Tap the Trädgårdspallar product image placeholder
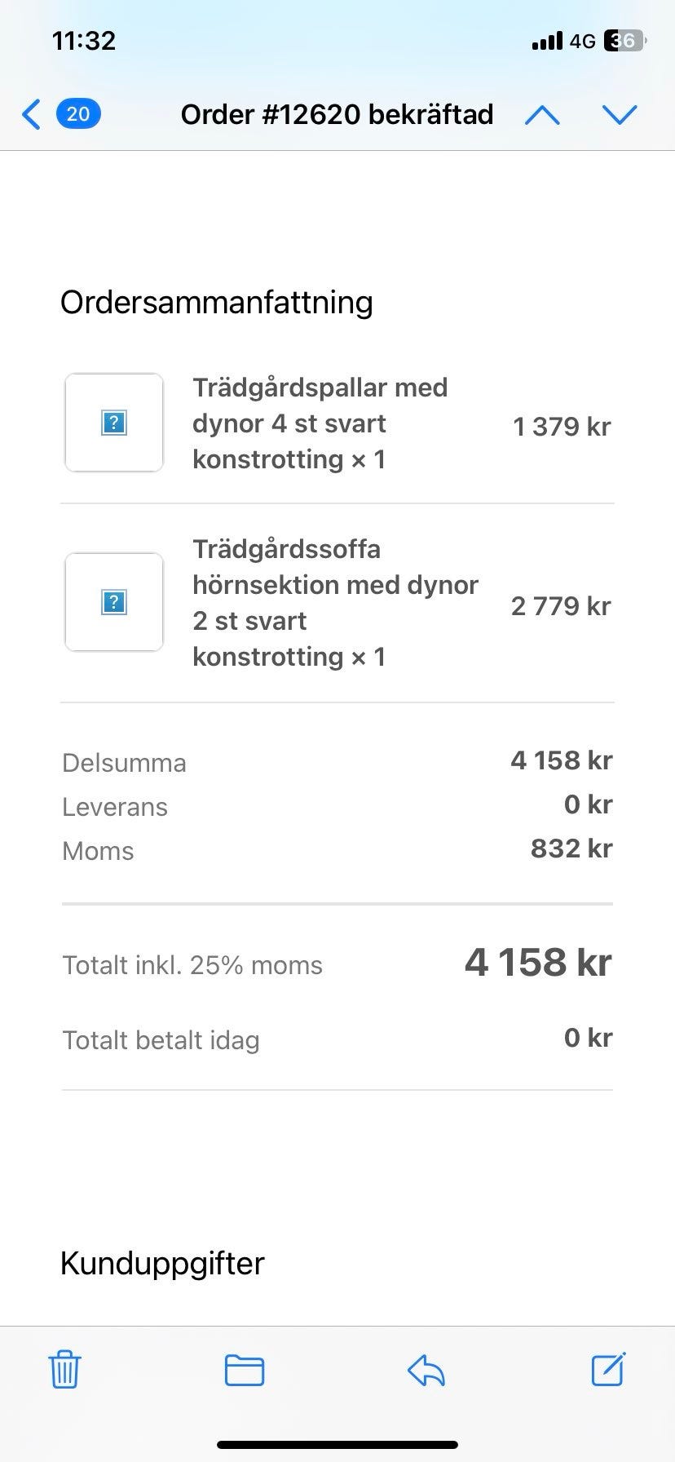This screenshot has height=1462, width=675. coord(114,423)
